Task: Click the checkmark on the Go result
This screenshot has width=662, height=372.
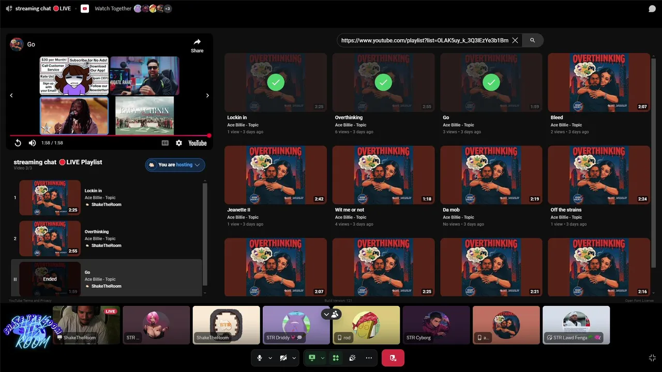Action: 491,82
